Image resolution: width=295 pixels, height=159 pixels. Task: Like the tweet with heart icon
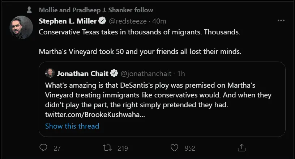tap(175, 148)
